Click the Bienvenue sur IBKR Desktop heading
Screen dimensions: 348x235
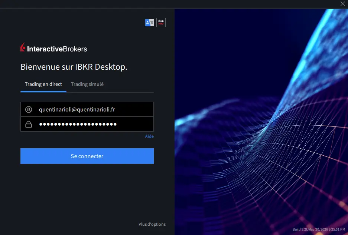[x=74, y=67]
